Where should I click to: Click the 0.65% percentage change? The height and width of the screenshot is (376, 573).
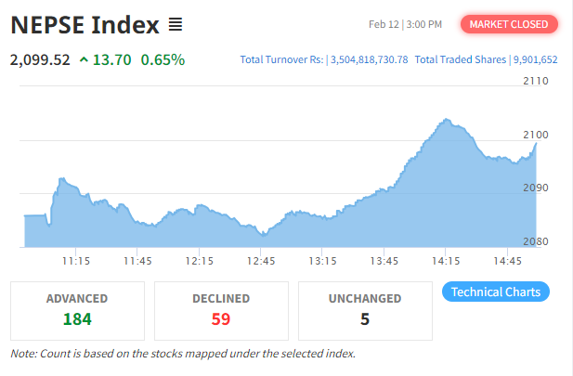pyautogui.click(x=163, y=60)
